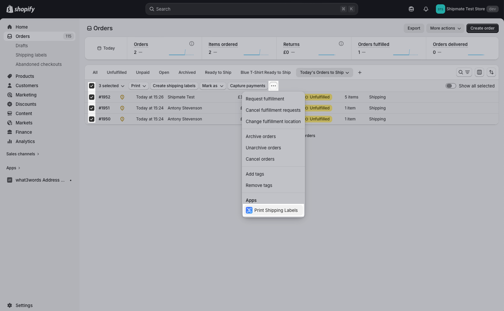504x311 pixels.
Task: Expand the Mark as dropdown
Action: [x=213, y=86]
